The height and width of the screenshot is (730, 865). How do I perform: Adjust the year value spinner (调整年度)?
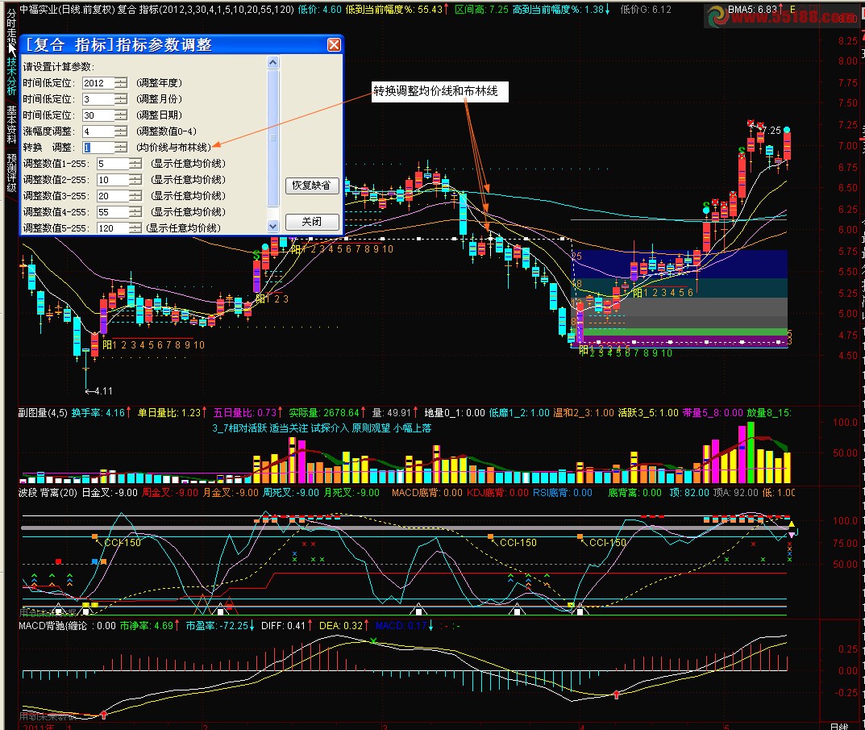(121, 83)
